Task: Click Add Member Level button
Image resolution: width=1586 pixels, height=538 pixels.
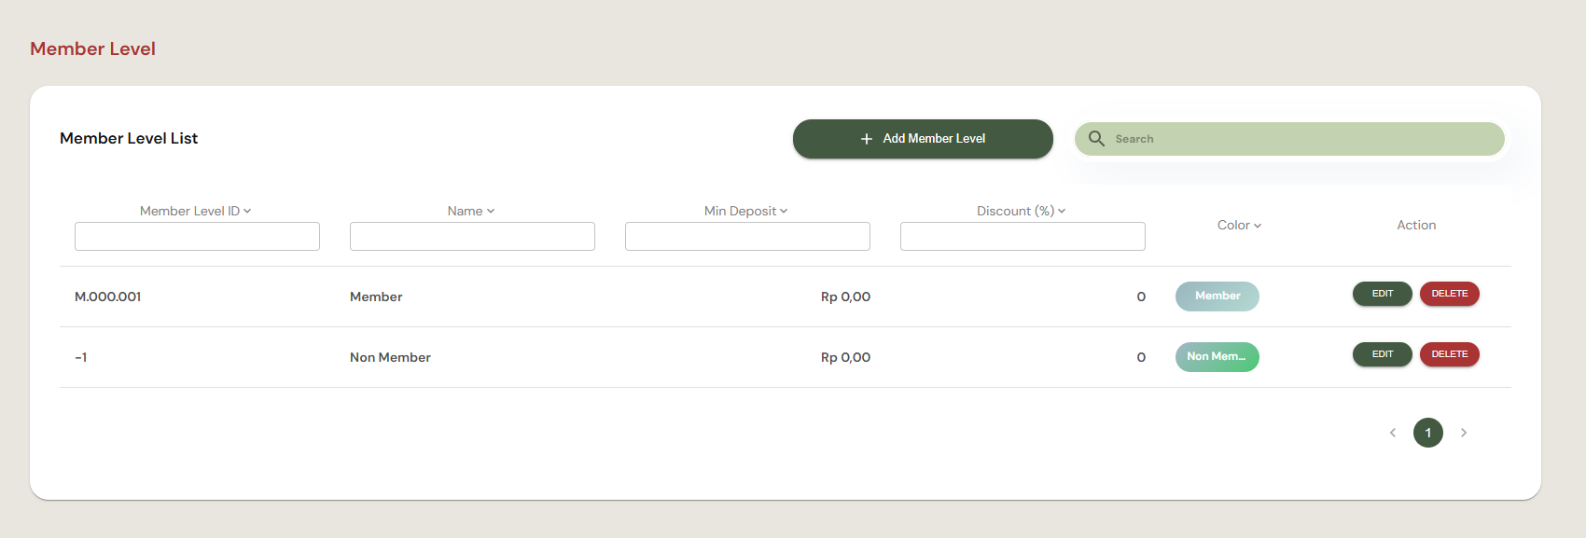Action: [x=923, y=139]
